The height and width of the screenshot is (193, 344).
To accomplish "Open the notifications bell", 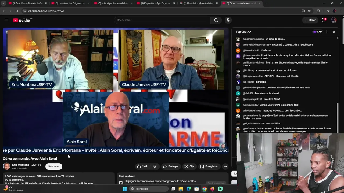I will [324, 20].
